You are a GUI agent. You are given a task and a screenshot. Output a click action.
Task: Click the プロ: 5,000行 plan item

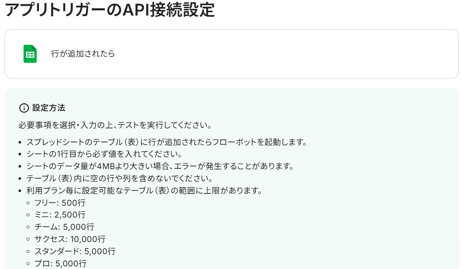61,263
